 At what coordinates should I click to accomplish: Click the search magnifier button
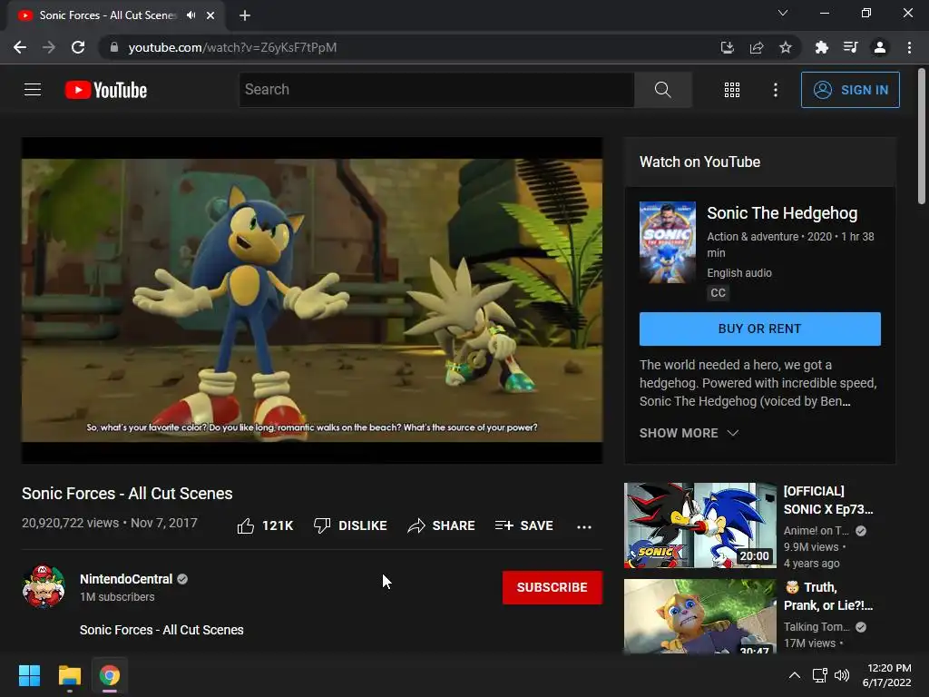[x=663, y=90]
